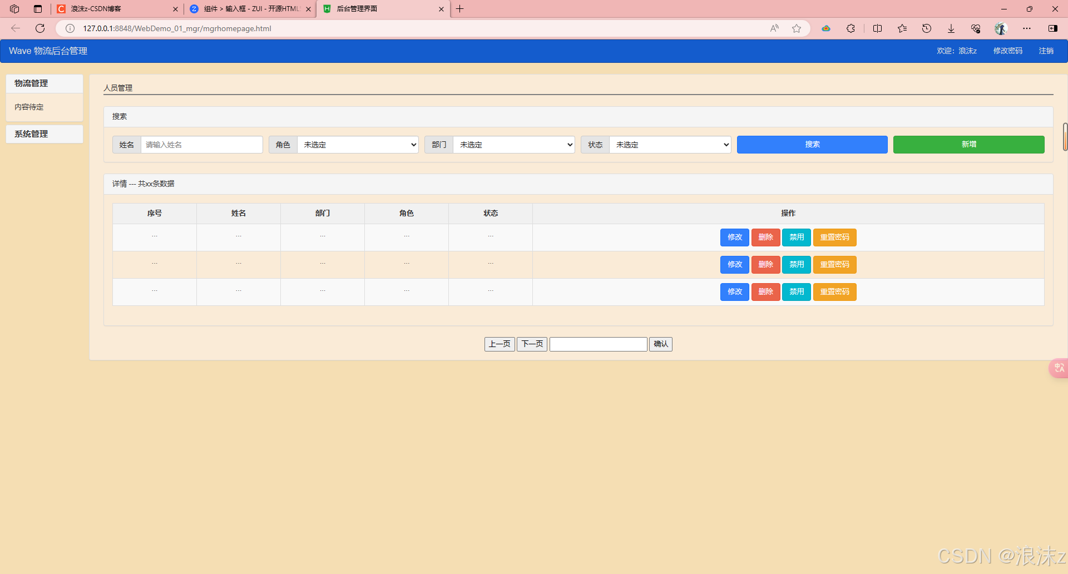1068x574 pixels.
Task: Click 删除 in the third table row
Action: (765, 292)
